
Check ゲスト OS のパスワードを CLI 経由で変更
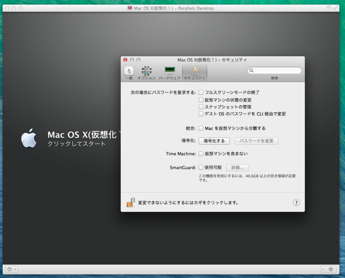coord(201,114)
